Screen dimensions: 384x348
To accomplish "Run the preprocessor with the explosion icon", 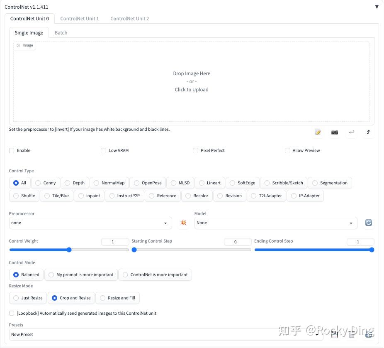I will click(x=183, y=223).
